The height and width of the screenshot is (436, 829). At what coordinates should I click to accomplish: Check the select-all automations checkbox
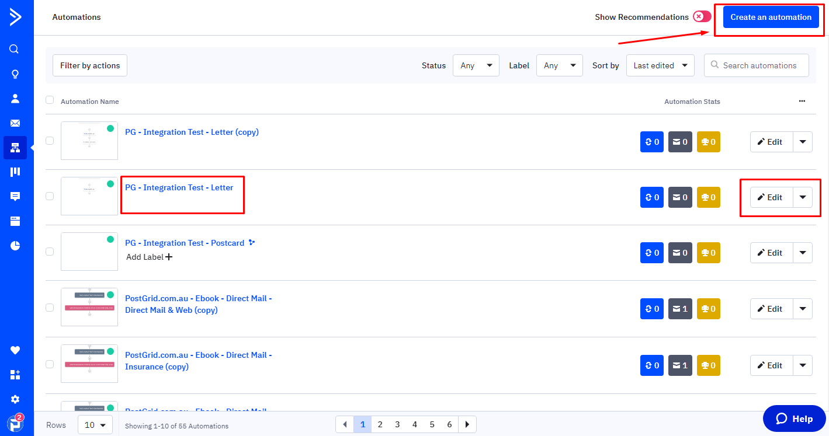coord(50,100)
